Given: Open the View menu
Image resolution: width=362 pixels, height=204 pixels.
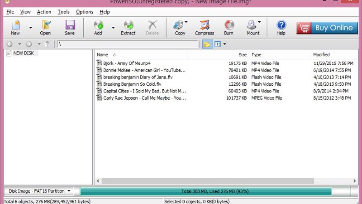Looking at the screenshot, I should coord(25,12).
